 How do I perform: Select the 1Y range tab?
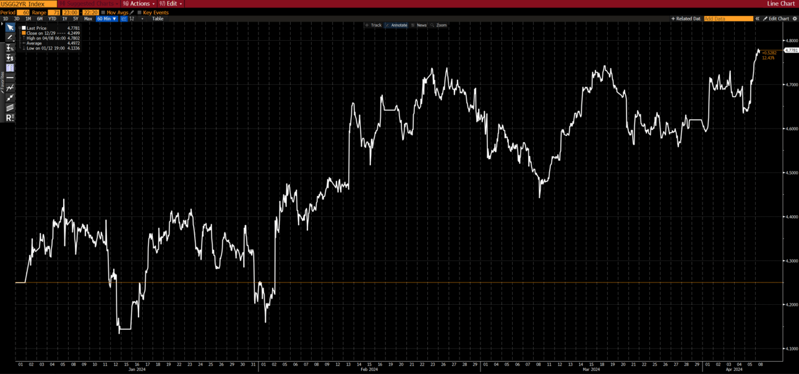tap(65, 19)
